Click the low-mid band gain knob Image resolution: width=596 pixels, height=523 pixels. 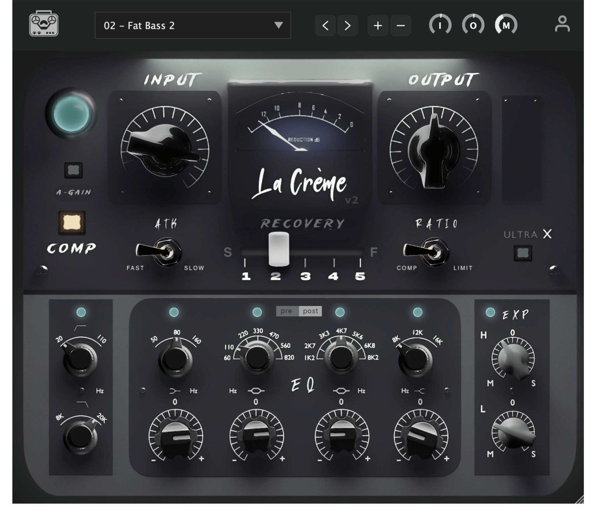pyautogui.click(x=256, y=436)
